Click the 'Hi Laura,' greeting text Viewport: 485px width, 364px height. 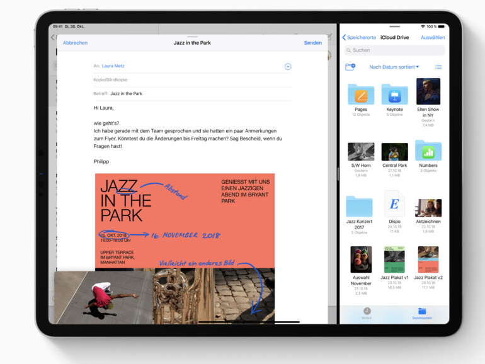tap(104, 108)
